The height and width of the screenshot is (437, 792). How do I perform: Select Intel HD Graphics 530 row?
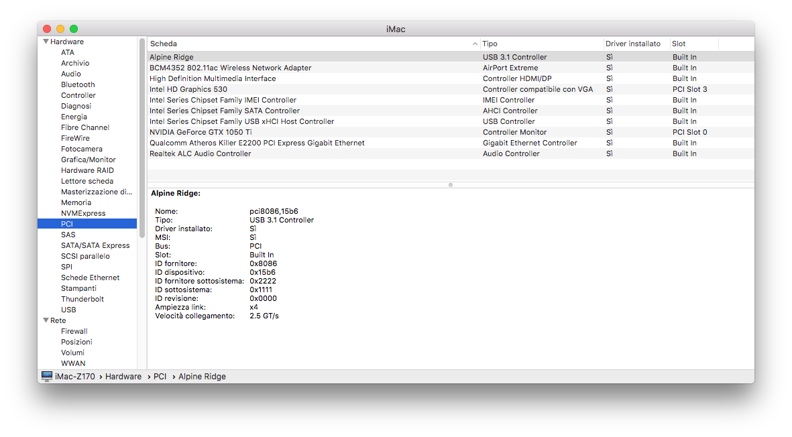(x=451, y=89)
